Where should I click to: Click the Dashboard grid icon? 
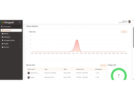coord(3,30)
